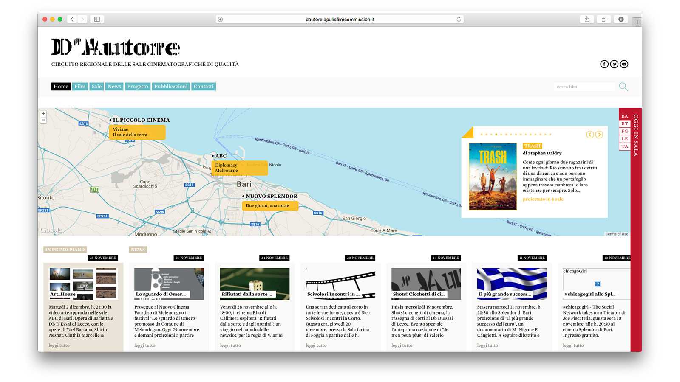Focus the cerca film search field

(x=585, y=87)
